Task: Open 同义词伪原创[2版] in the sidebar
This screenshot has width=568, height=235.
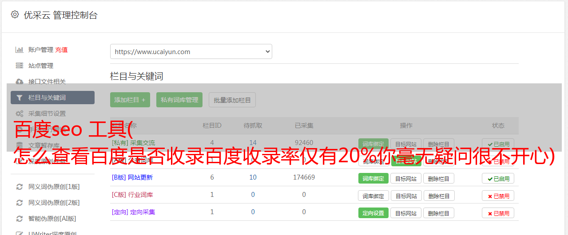Action: click(x=54, y=203)
